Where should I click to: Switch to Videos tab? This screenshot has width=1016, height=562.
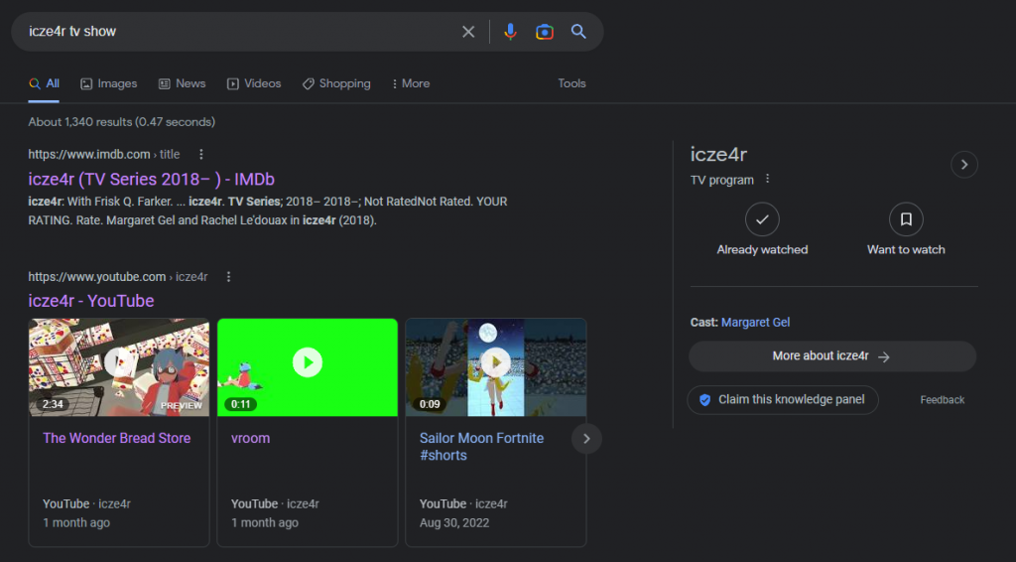[x=254, y=83]
